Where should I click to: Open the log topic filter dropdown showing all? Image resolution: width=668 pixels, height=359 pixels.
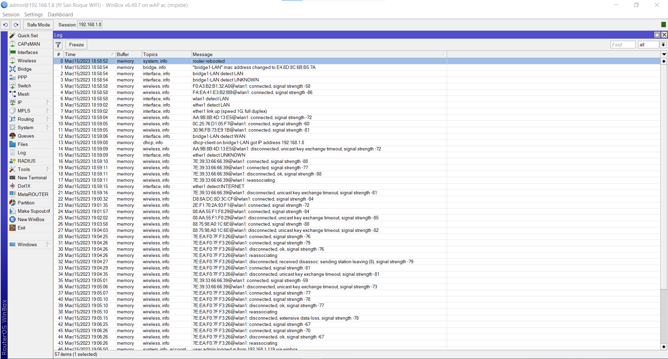coord(648,45)
